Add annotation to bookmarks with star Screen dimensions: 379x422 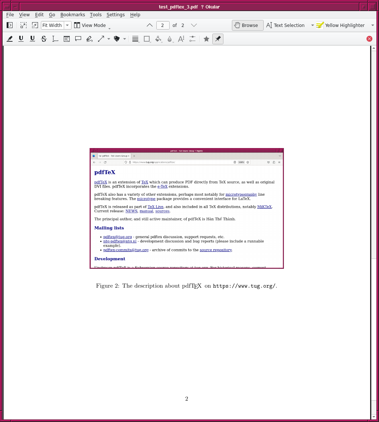pyautogui.click(x=206, y=39)
